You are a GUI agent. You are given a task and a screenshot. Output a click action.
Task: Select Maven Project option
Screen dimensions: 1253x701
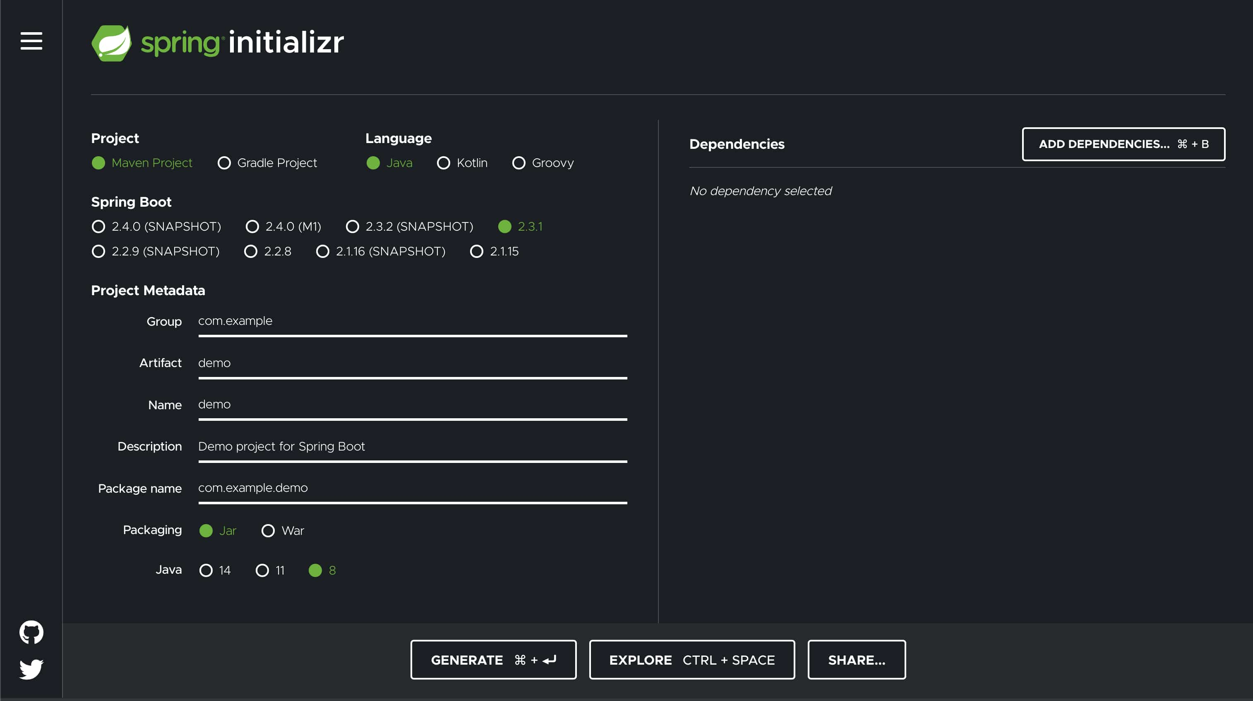(142, 163)
